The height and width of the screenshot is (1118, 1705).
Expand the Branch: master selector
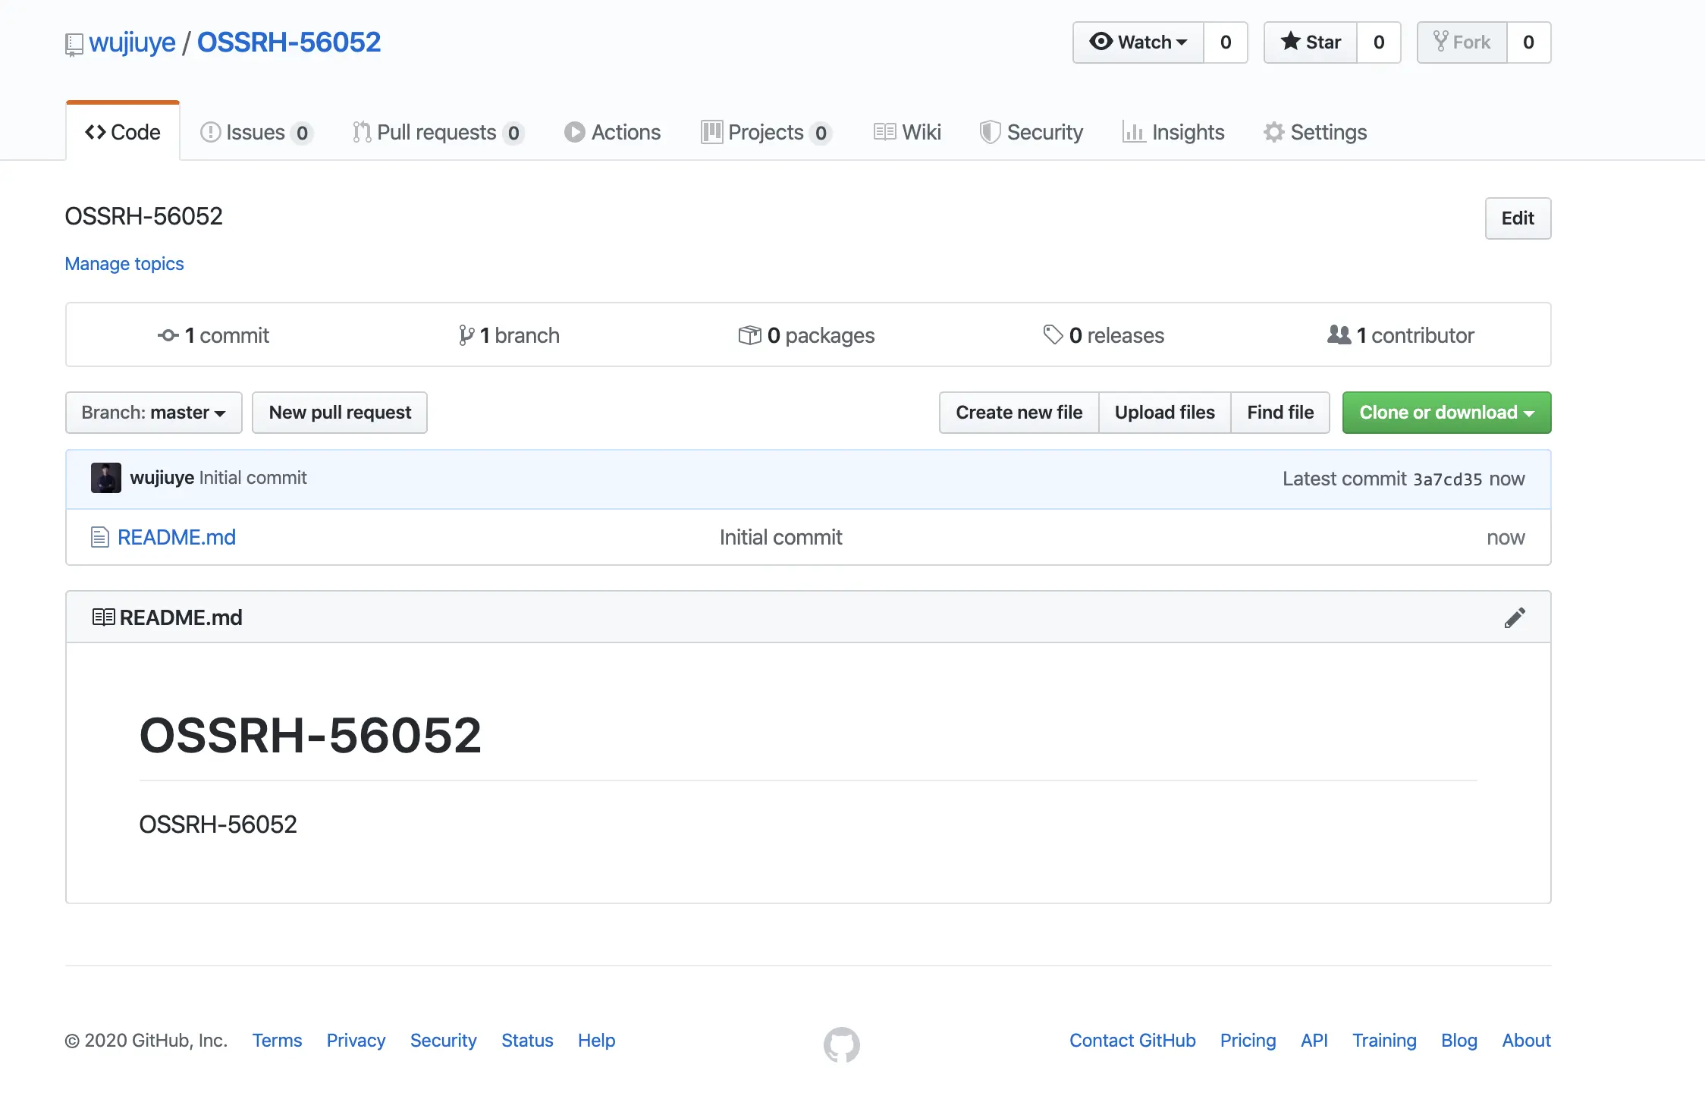(154, 413)
